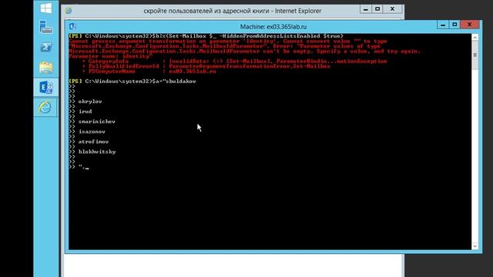Close the Internet Explorer window
This screenshot has height=277, width=493.
tap(392, 9)
